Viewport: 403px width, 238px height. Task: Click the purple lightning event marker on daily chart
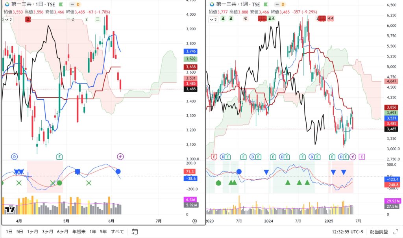(120, 156)
